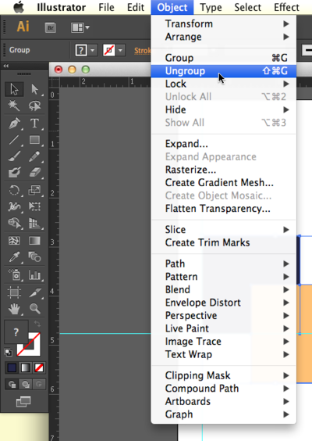Select the Line Segment tool

(14, 140)
